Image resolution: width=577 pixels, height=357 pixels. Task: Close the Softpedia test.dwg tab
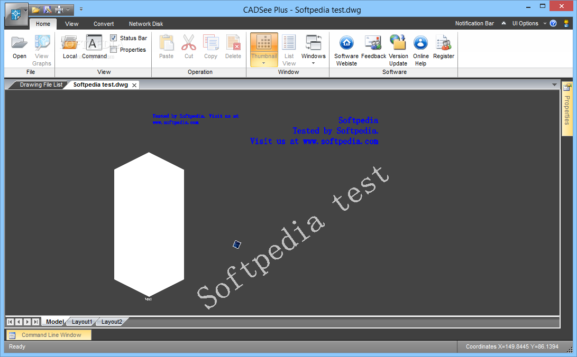point(134,85)
